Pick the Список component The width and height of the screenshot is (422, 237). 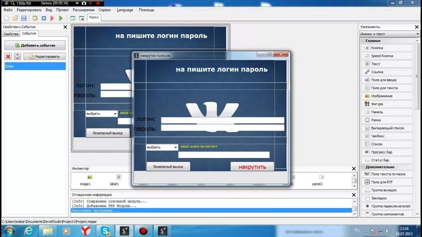point(387,144)
